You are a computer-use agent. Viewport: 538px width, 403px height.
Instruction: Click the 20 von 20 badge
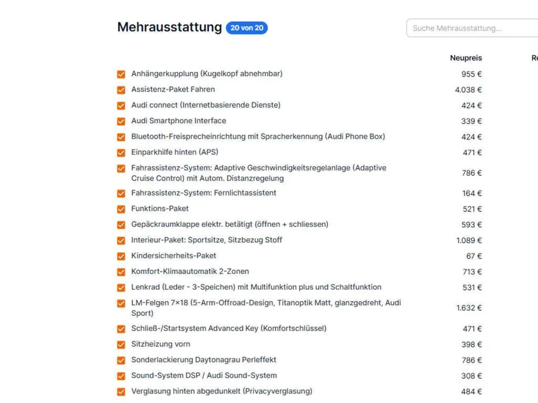click(x=246, y=28)
